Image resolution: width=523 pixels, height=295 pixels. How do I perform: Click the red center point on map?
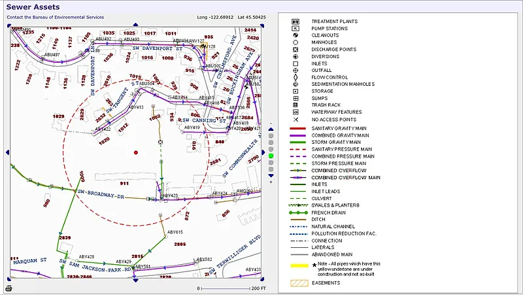point(136,152)
